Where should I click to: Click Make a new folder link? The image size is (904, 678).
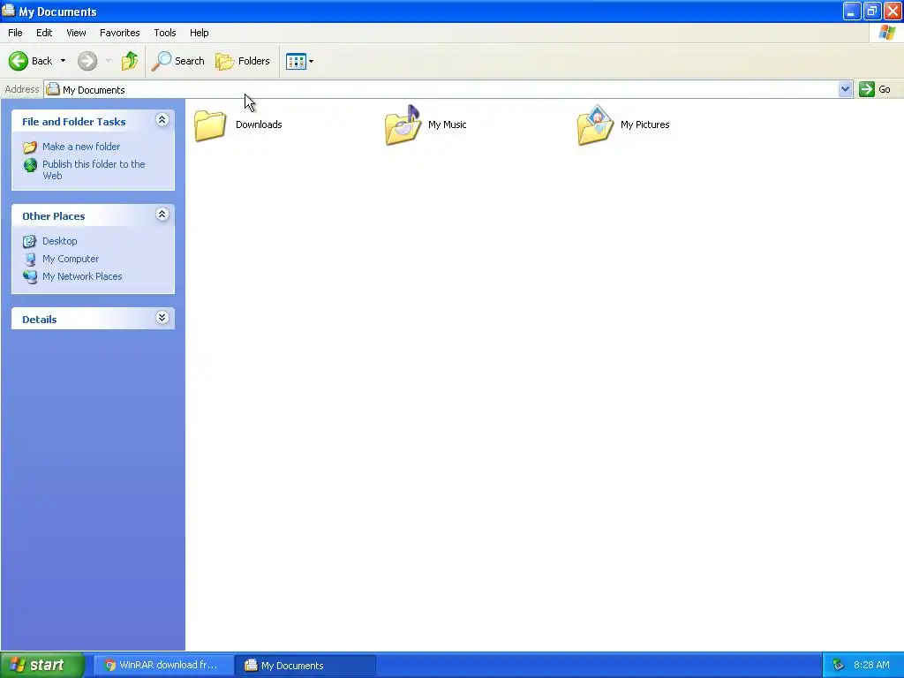coord(81,147)
